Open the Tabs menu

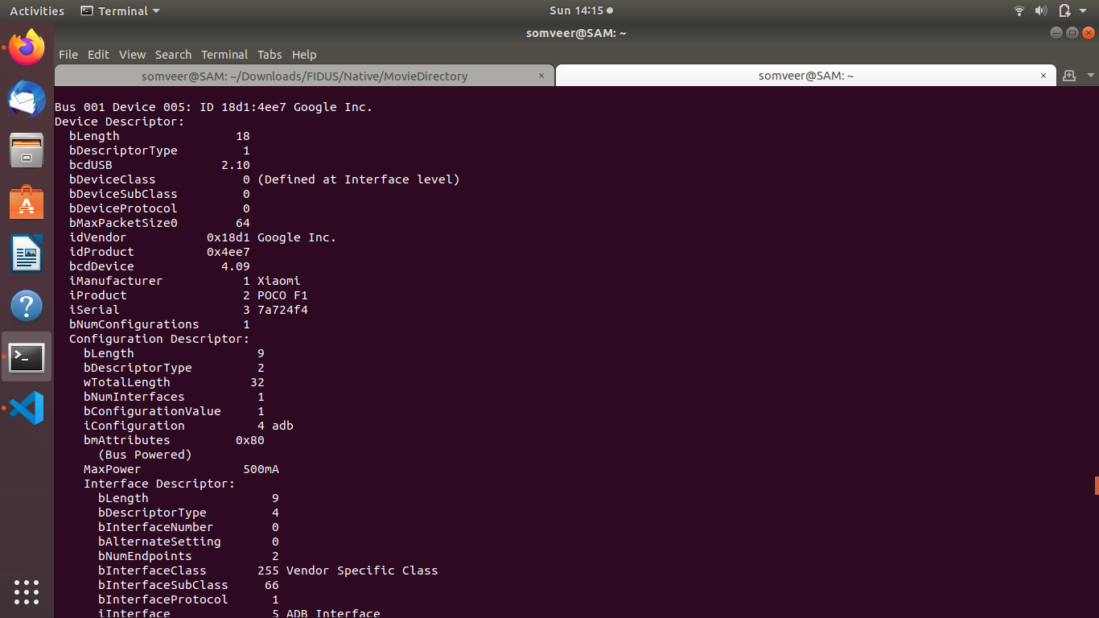click(x=270, y=55)
